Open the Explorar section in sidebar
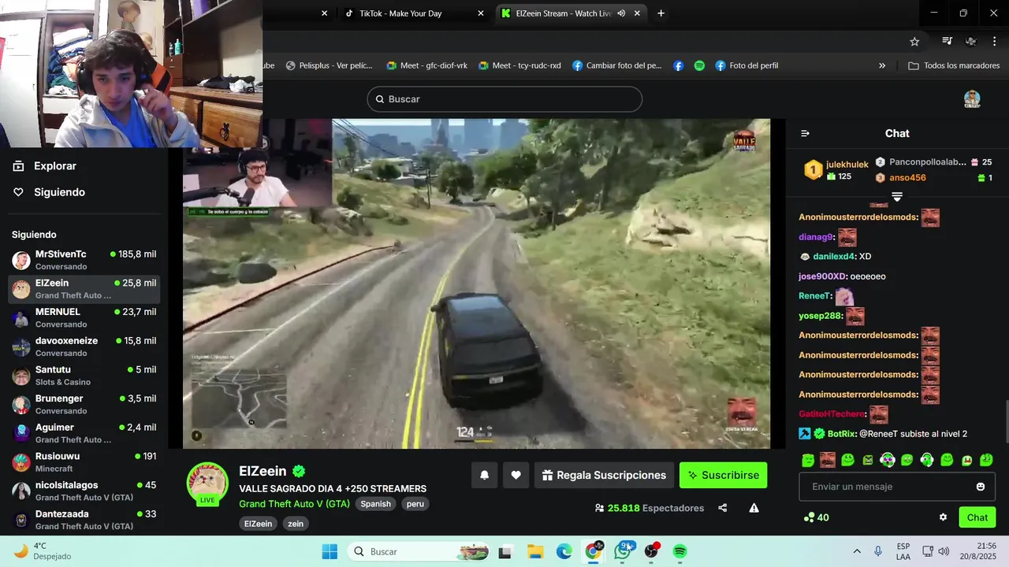The width and height of the screenshot is (1009, 567). pos(45,166)
